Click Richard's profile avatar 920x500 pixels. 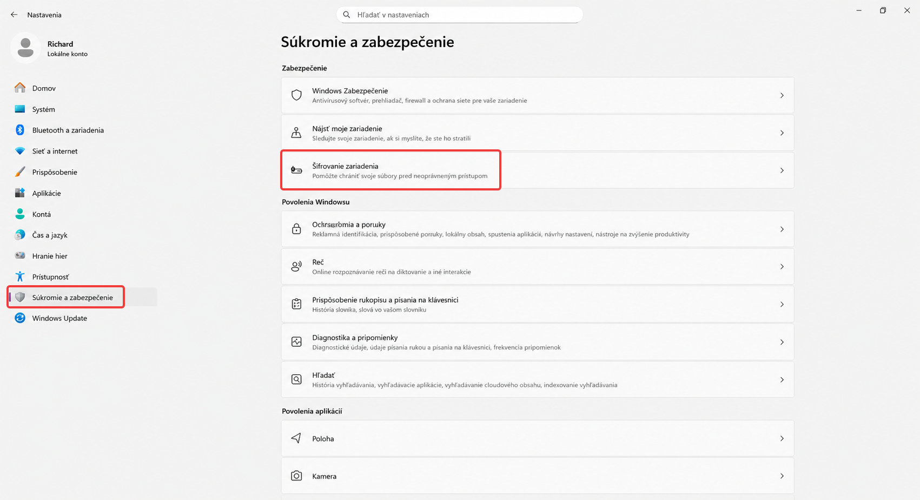tap(25, 48)
